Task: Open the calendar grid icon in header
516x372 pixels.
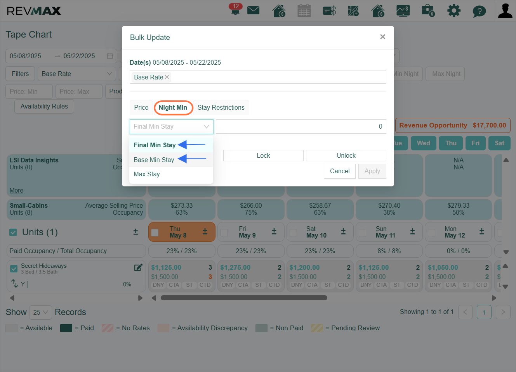Action: pyautogui.click(x=304, y=10)
